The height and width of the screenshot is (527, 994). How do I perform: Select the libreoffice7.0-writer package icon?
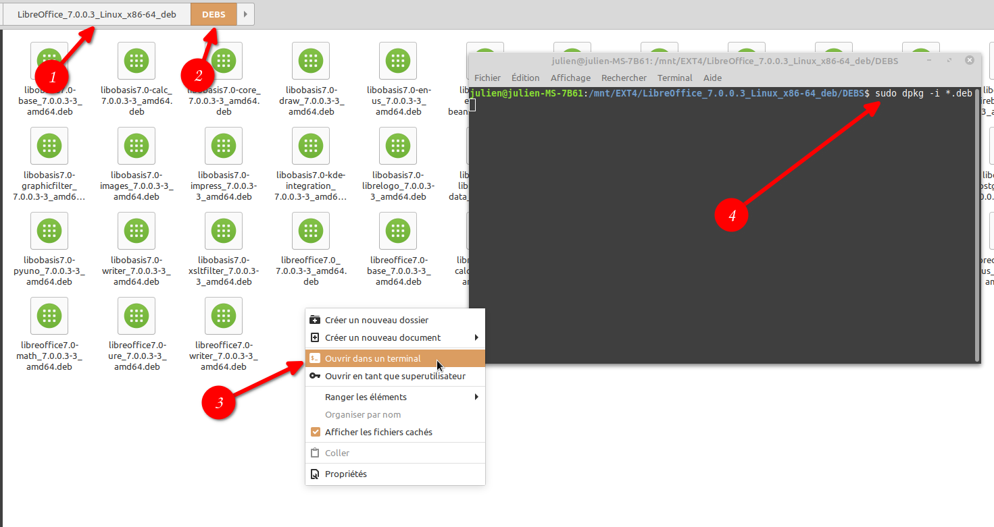click(224, 316)
